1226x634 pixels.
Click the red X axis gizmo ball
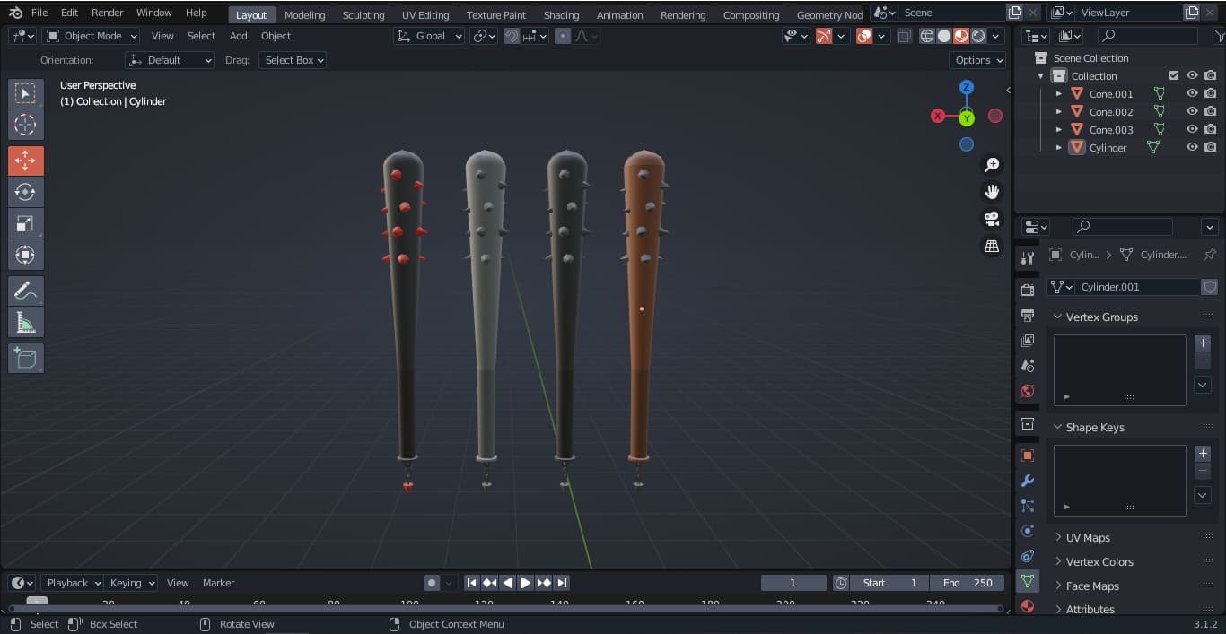(x=938, y=116)
